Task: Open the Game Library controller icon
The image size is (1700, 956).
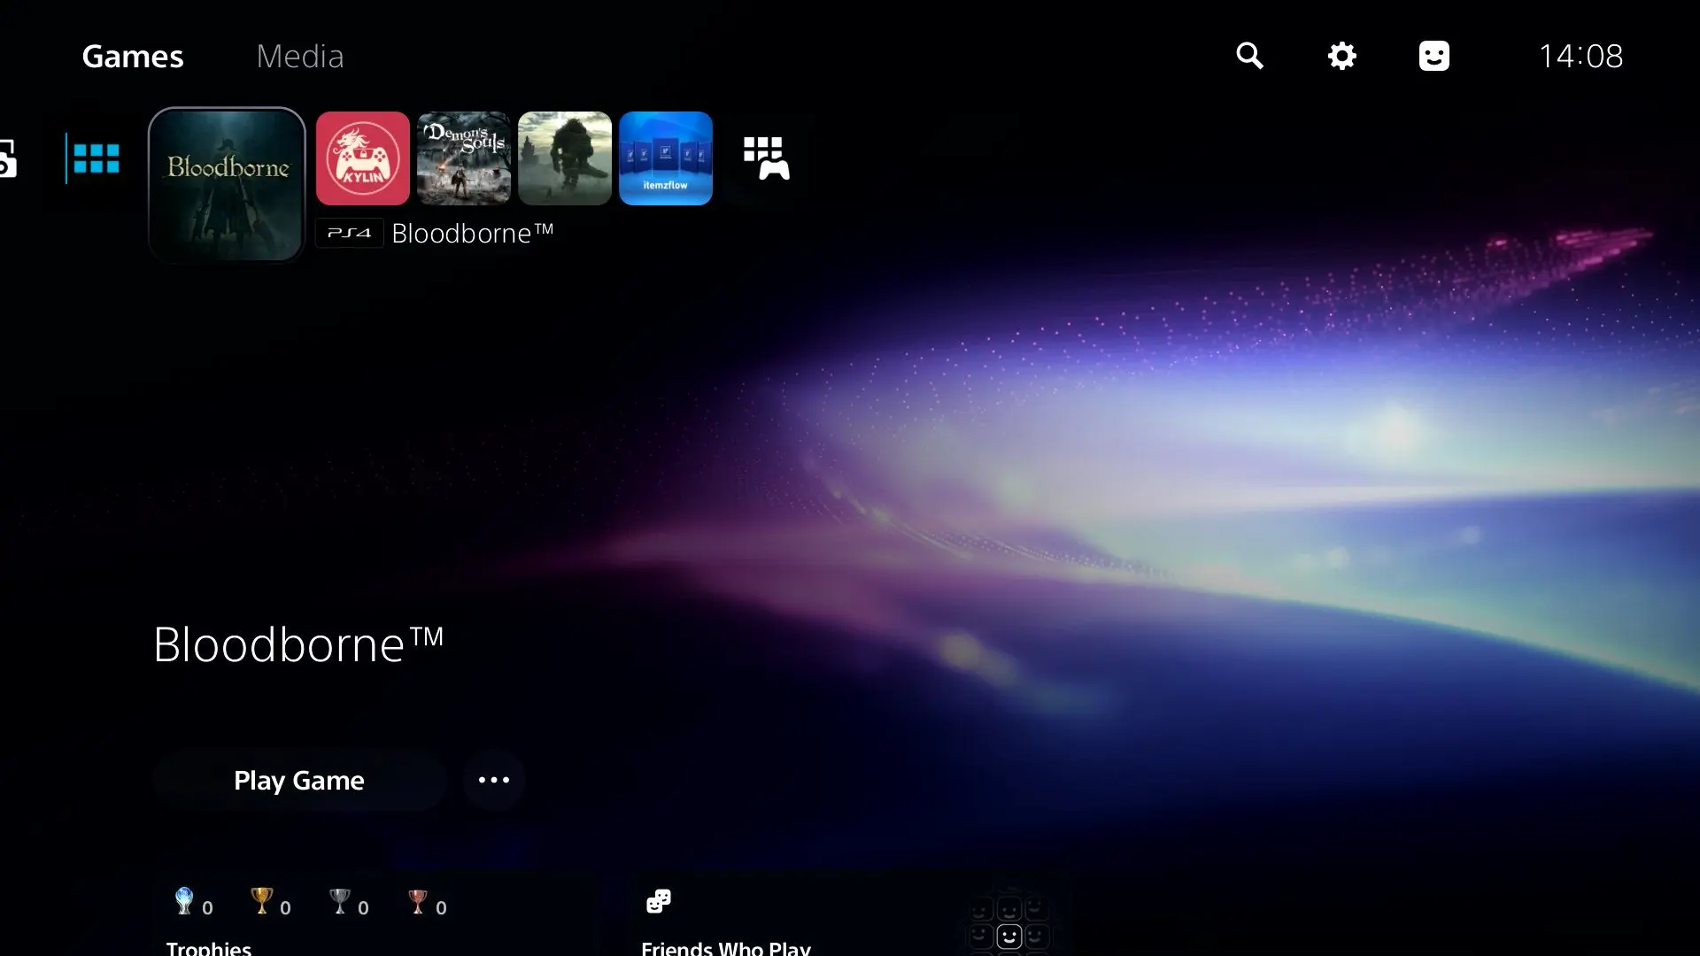Action: [767, 158]
